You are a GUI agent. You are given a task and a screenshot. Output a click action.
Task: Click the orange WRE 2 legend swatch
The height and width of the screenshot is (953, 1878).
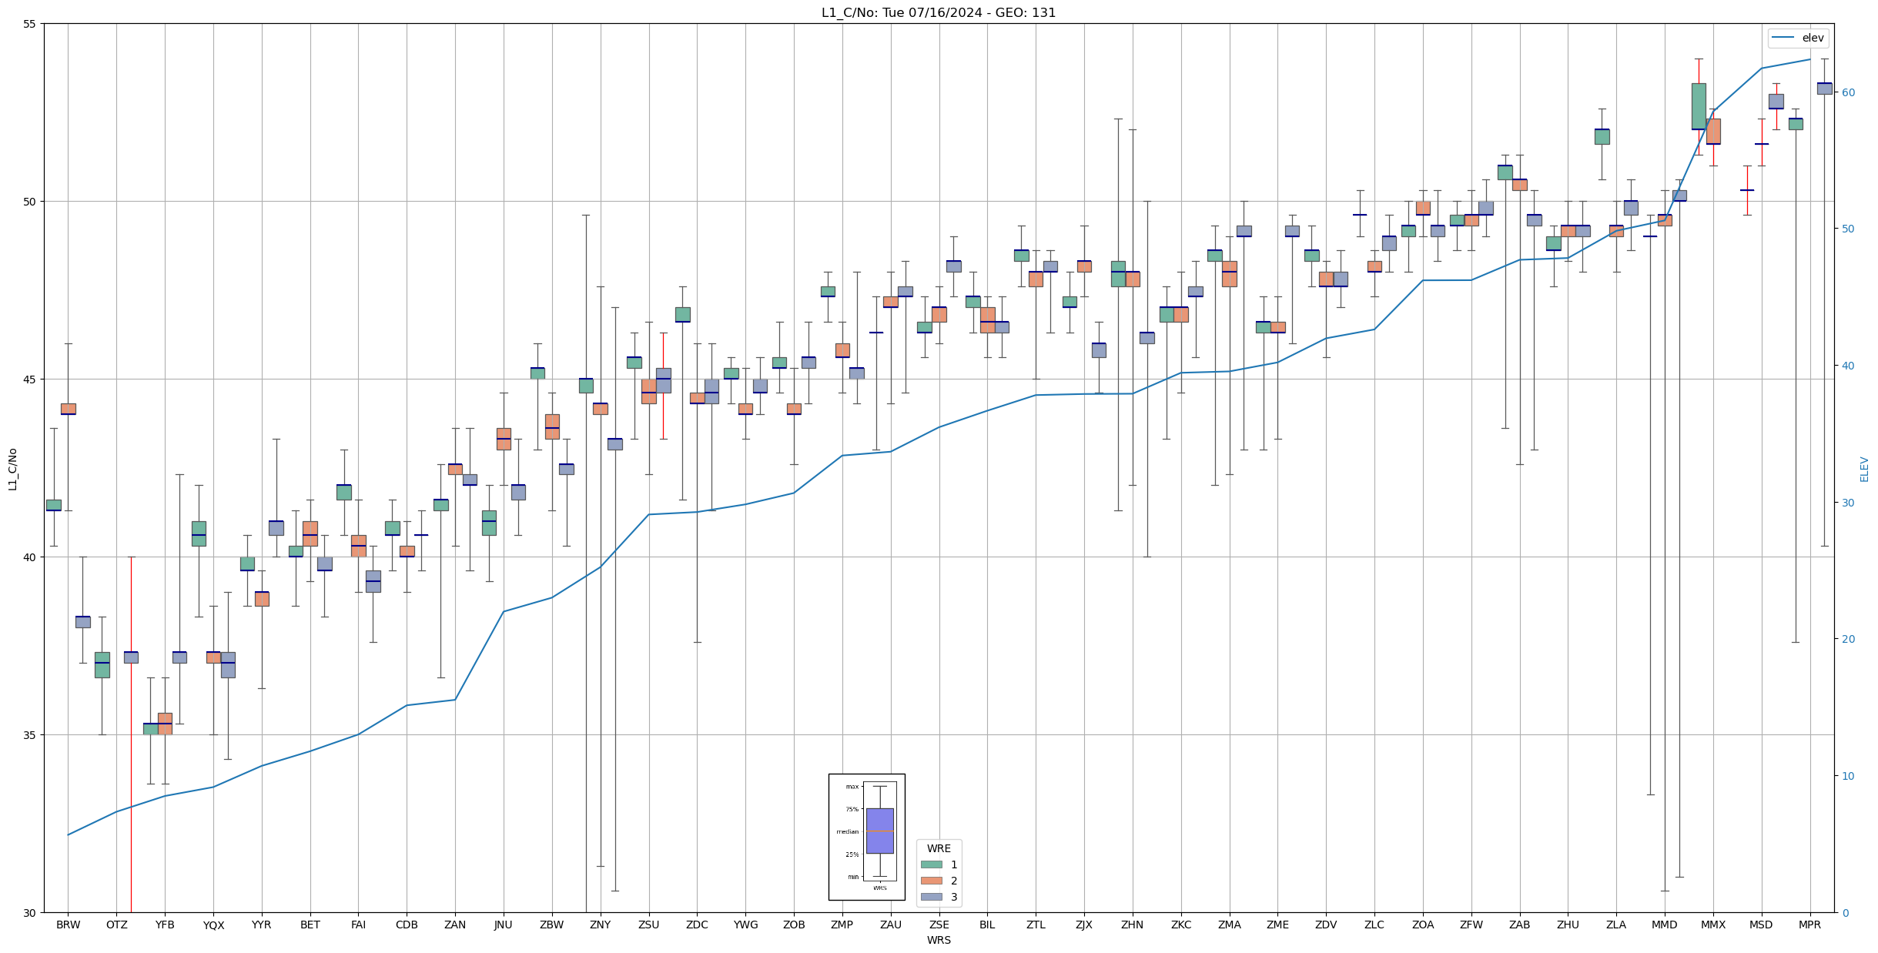point(931,881)
